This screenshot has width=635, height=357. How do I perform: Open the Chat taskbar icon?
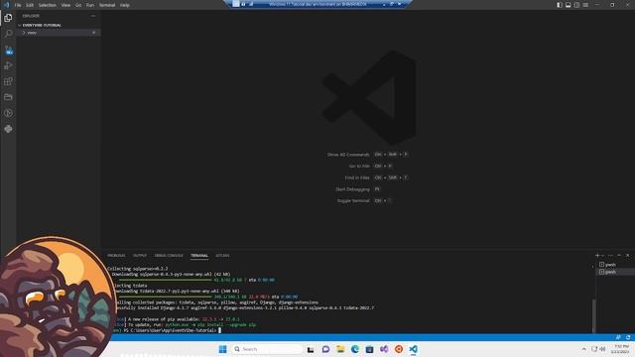click(325, 349)
